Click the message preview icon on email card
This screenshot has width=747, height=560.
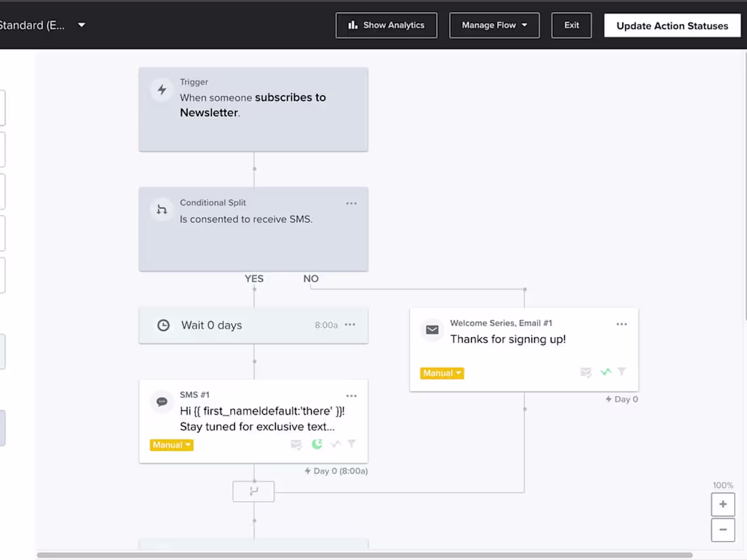tap(586, 372)
